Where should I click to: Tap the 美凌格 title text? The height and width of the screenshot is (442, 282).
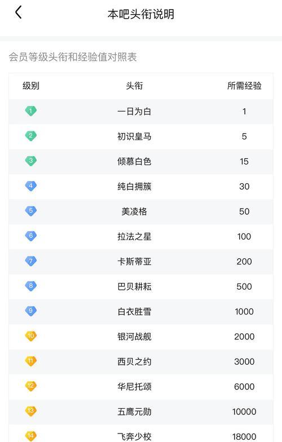coord(134,211)
